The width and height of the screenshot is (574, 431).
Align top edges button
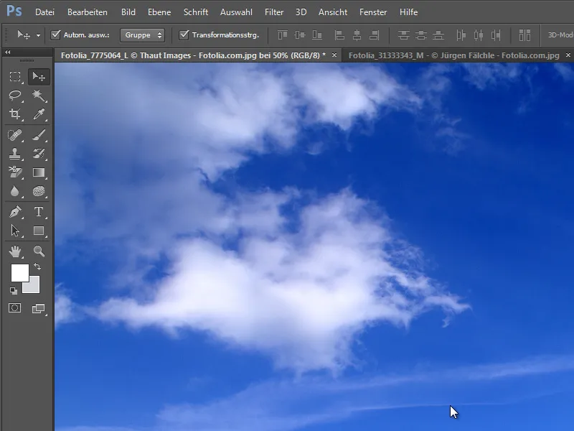click(x=282, y=35)
